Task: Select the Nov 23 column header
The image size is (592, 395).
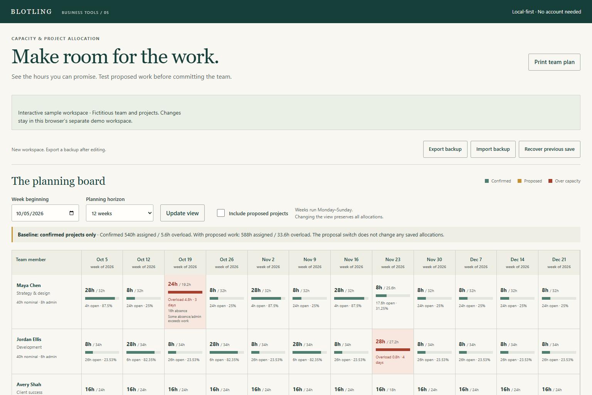Action: click(x=393, y=263)
